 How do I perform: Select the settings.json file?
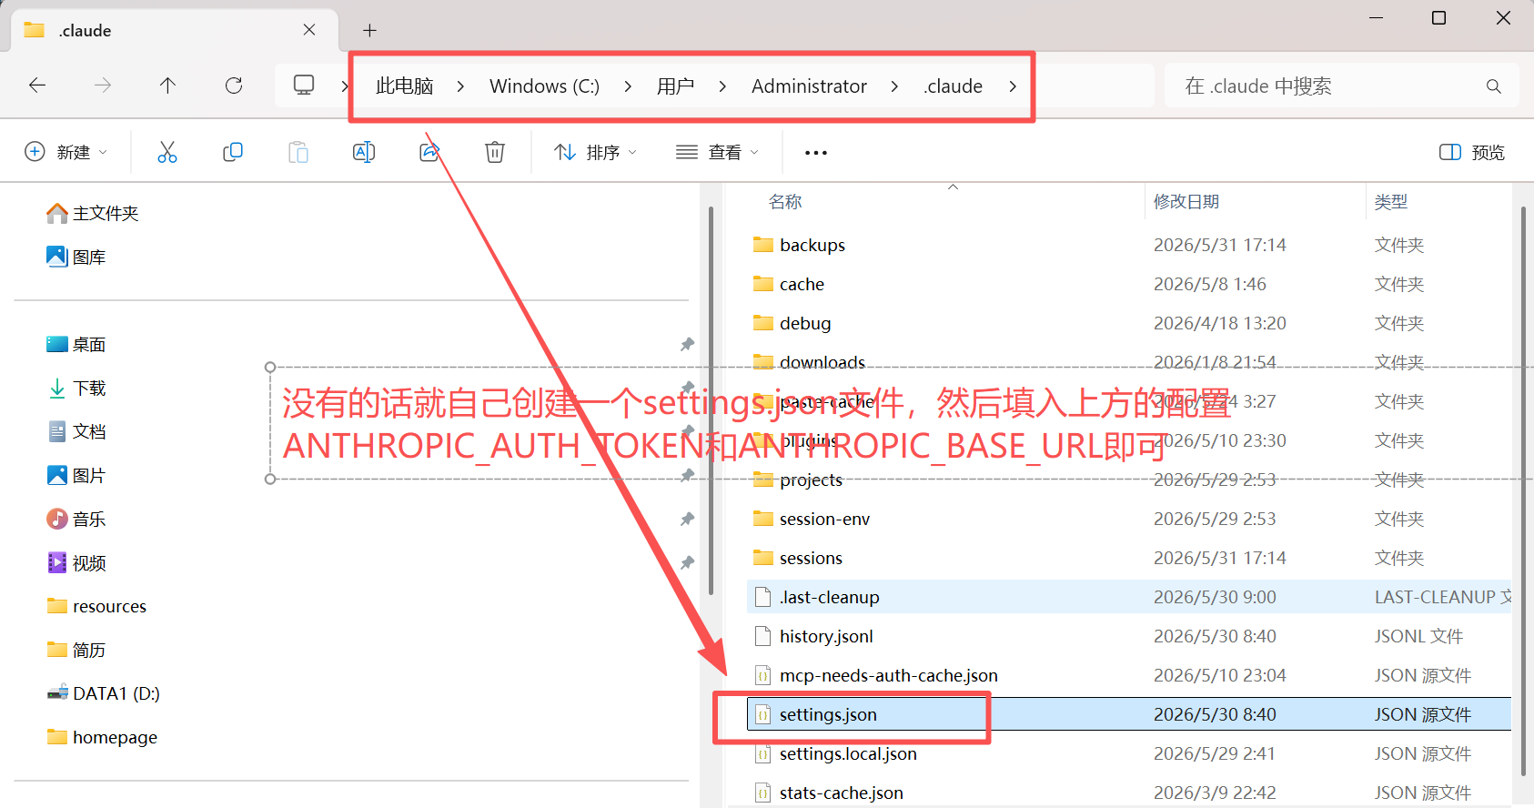1128,714
